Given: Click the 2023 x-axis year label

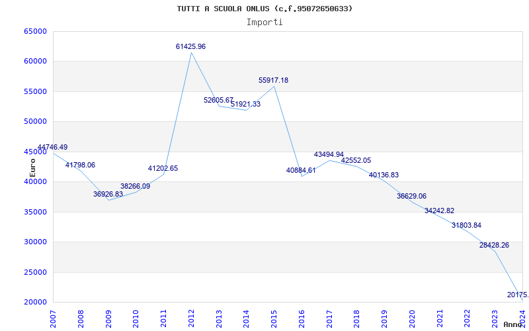Looking at the screenshot, I should click(x=495, y=319).
